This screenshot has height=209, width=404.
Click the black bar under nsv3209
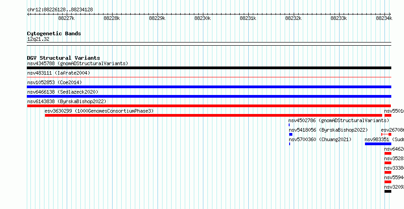click(388, 191)
